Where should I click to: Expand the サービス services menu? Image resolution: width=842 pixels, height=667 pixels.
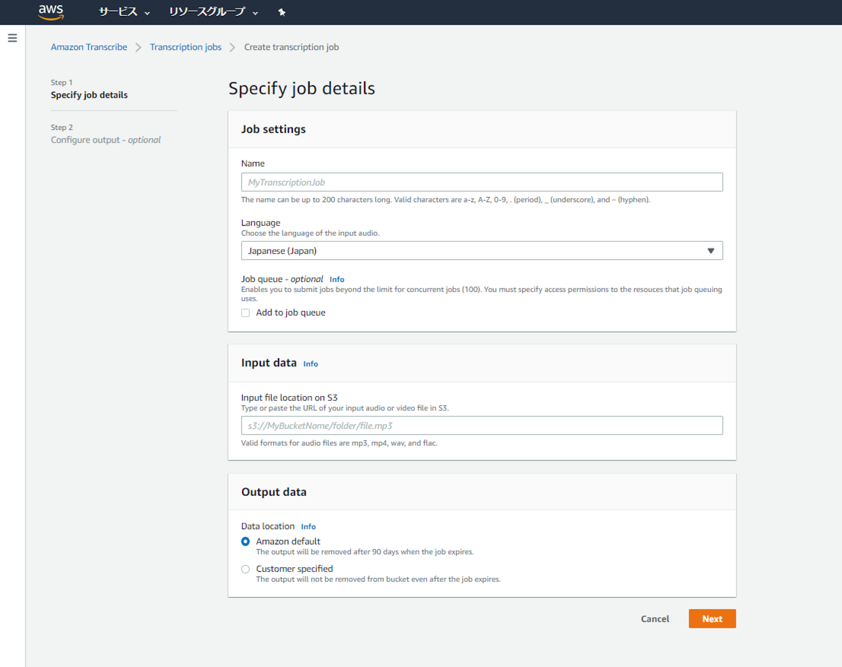click(124, 12)
